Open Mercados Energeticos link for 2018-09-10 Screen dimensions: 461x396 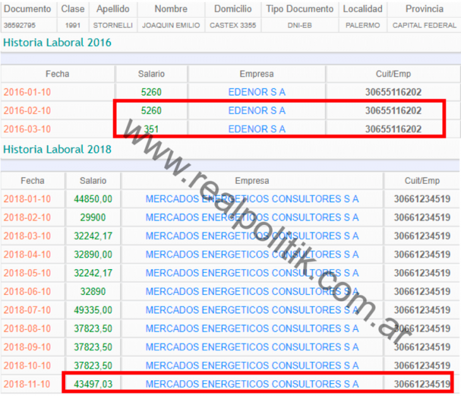pos(252,347)
